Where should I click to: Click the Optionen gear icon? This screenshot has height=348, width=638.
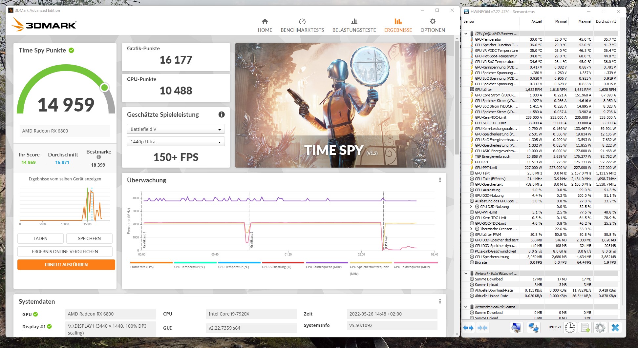click(433, 21)
